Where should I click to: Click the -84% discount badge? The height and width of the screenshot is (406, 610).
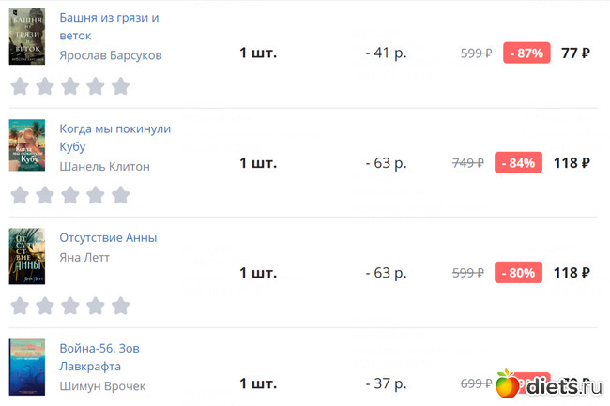coord(526,162)
